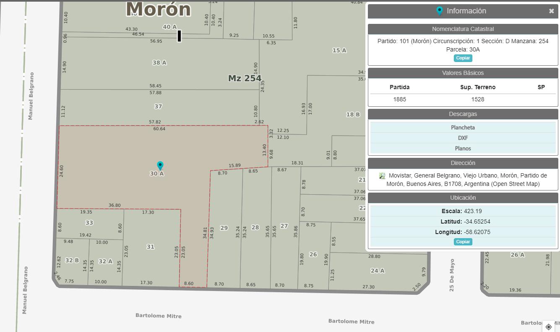Image resolution: width=560 pixels, height=332 pixels.
Task: Click parcel 26 A across 25 De Mayo
Action: 517,255
